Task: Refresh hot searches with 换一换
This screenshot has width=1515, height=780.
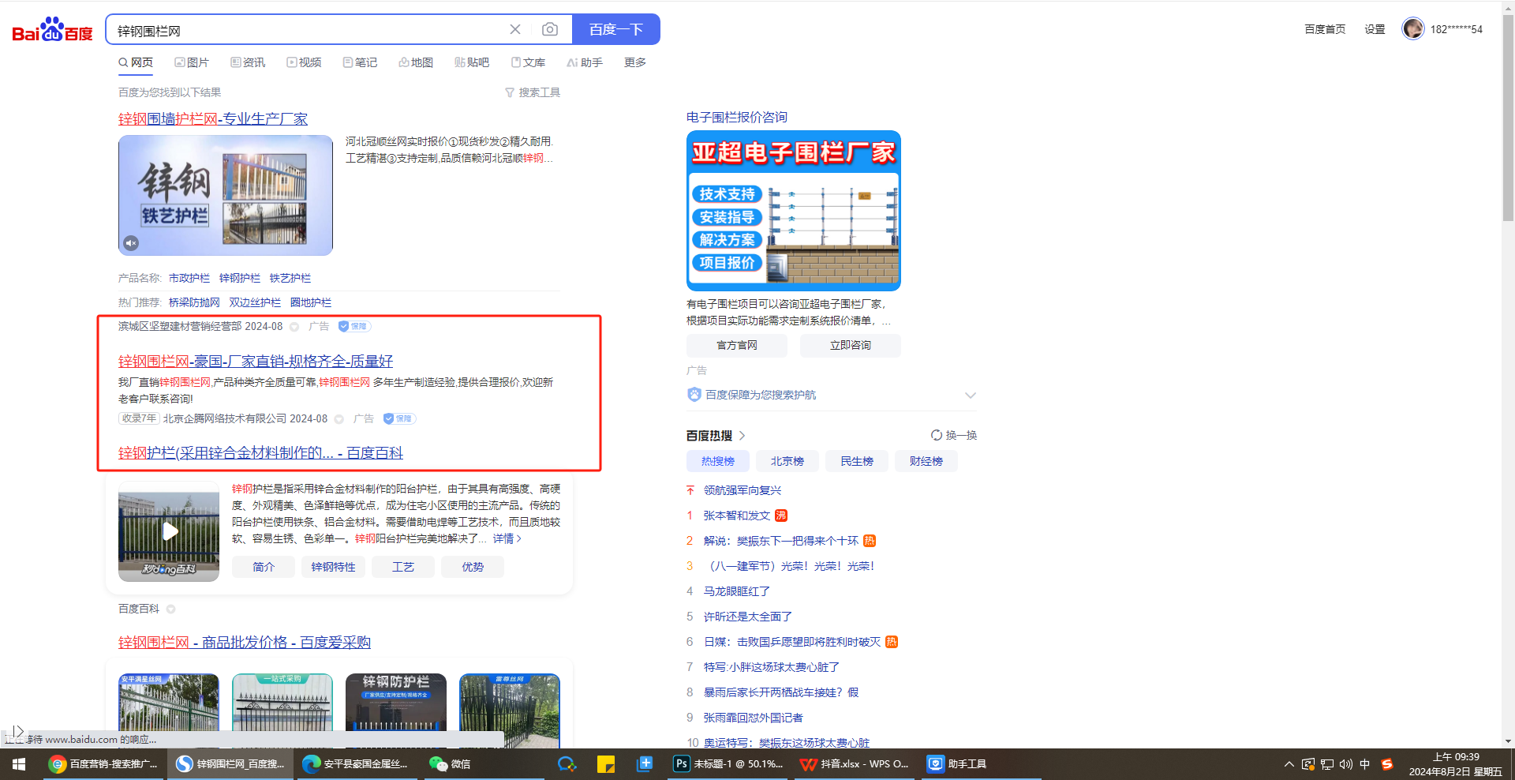Action: [954, 435]
